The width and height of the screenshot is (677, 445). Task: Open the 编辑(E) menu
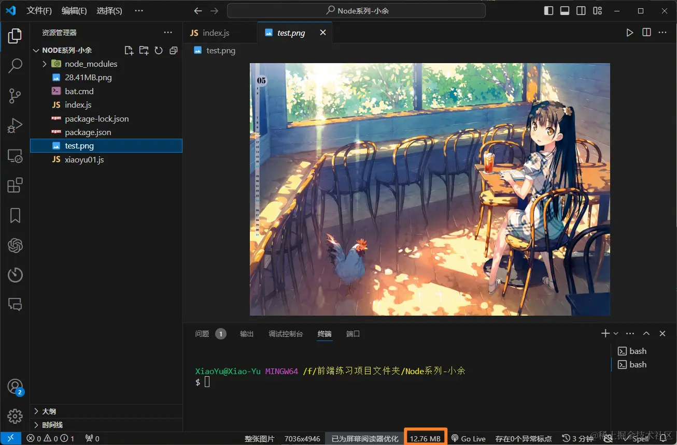(74, 10)
